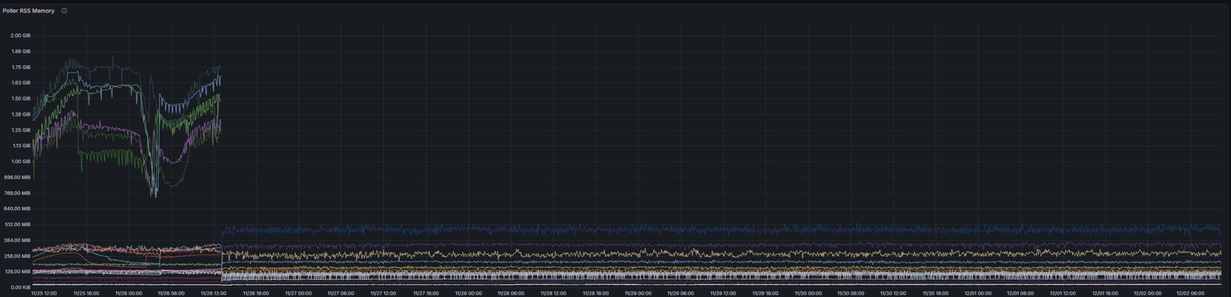Click the 11/30 00:00 time axis label

click(808, 293)
